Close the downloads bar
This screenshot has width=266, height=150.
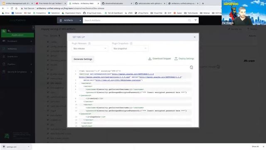pos(264,147)
